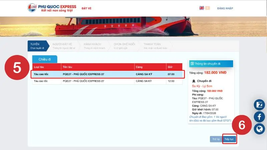Click the ship icon beside Chuyến đi
The image size is (267, 150).
(x=194, y=81)
